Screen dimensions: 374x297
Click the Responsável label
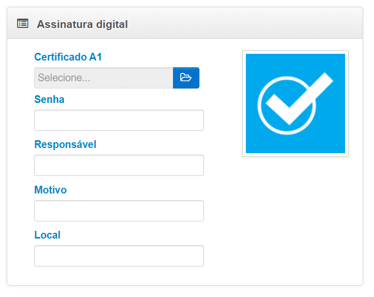pyautogui.click(x=65, y=144)
